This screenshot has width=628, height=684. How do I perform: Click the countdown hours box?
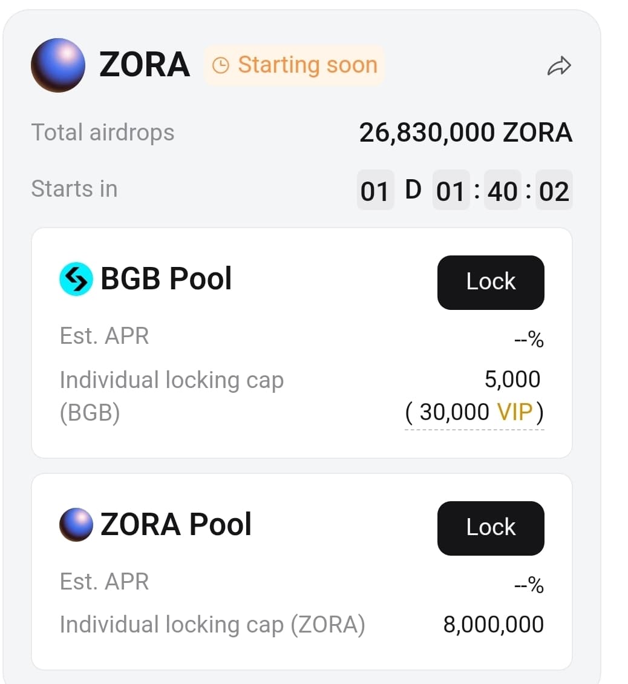pyautogui.click(x=451, y=191)
